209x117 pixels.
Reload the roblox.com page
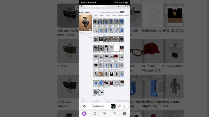click(x=84, y=106)
